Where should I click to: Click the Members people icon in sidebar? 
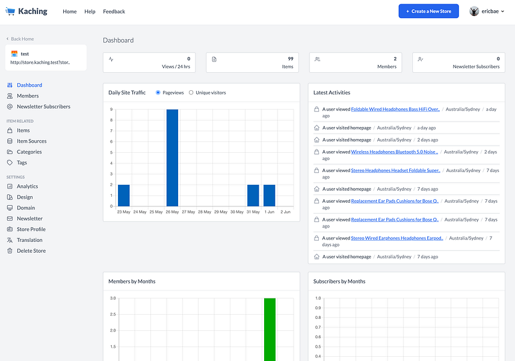coord(10,96)
